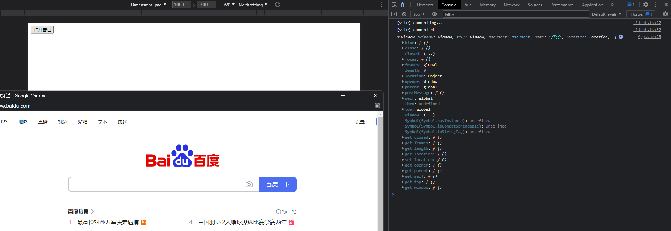The height and width of the screenshot is (231, 671).
Task: Expand the get closed getter
Action: click(403, 137)
